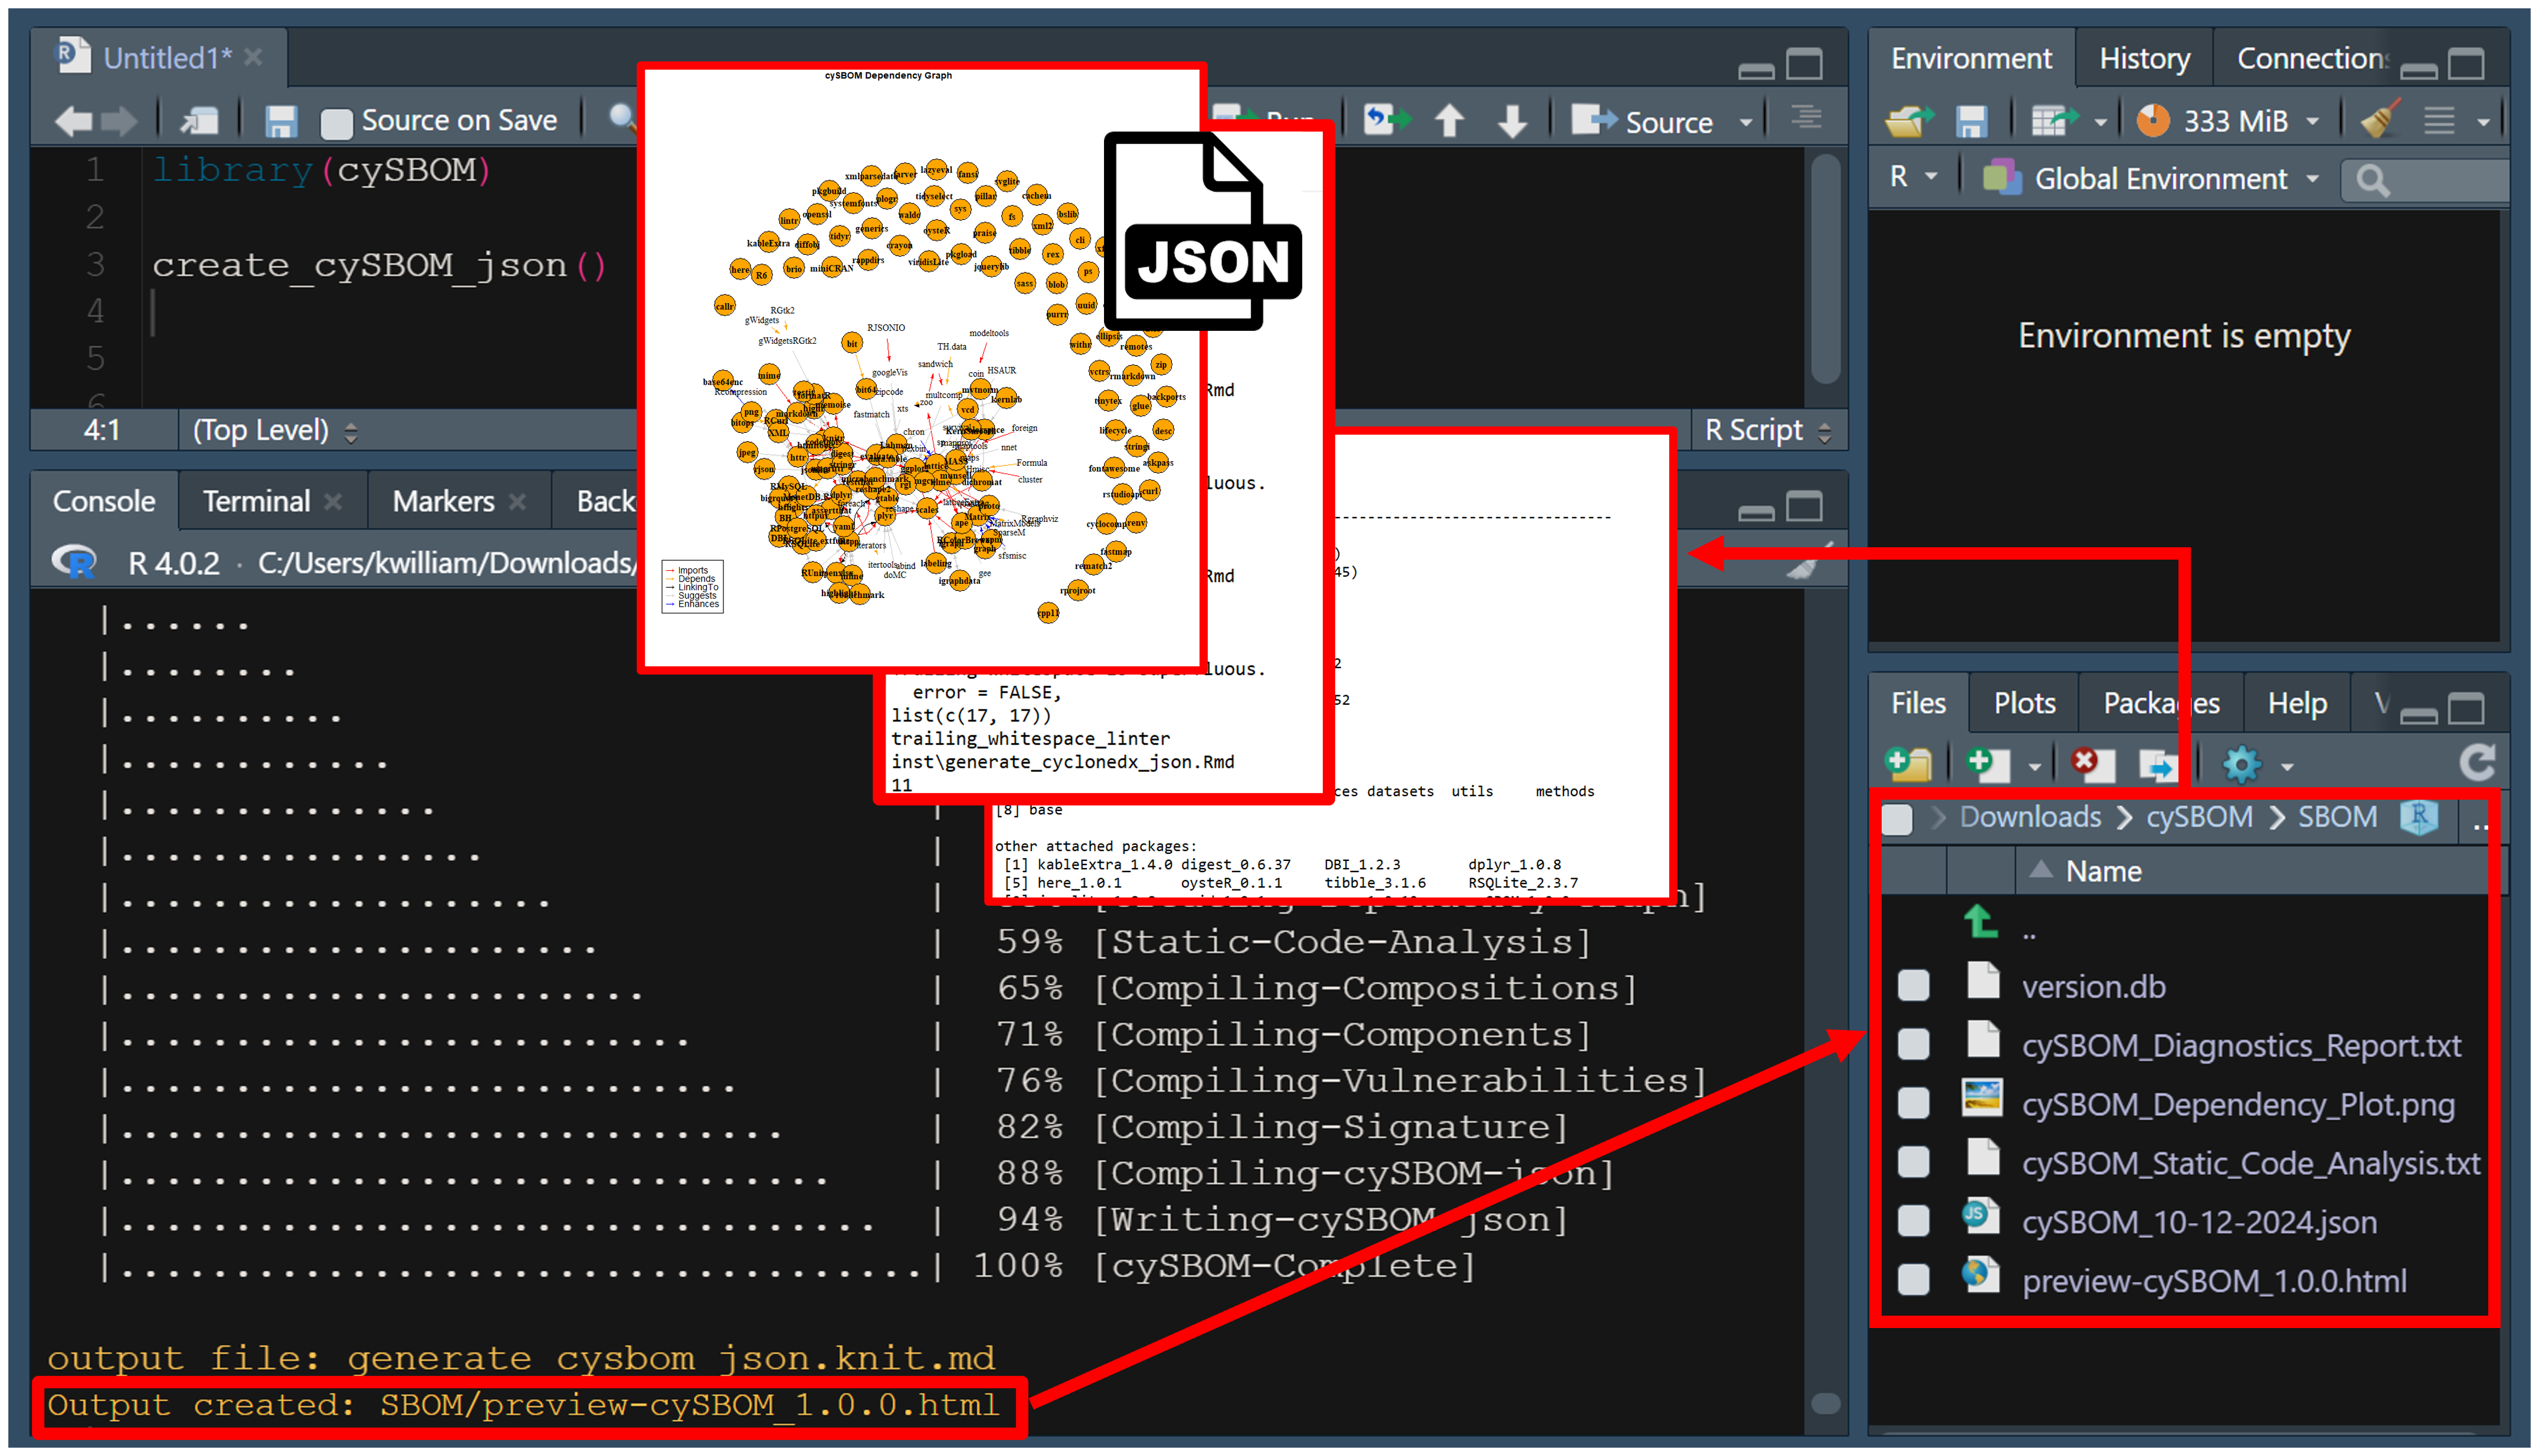The image size is (2539, 1456).
Task: Expand the gear More dropdown arrow
Action: coord(2287,767)
